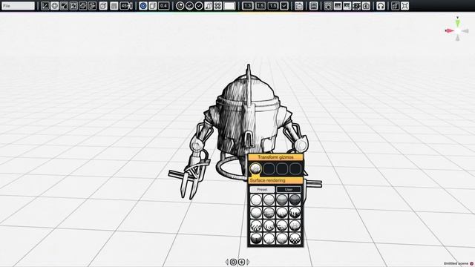Screen dimensions: 475x267
Task: Click the checkmark circle next to shaded sphere
Action: click(189, 6)
